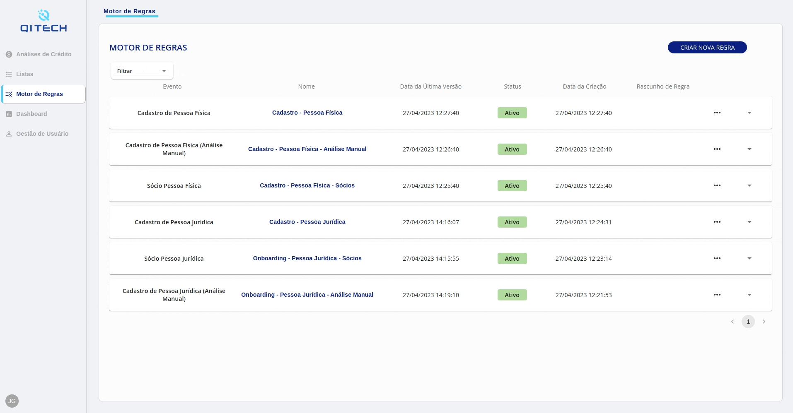The width and height of the screenshot is (793, 413).
Task: Open Onboarding - Pessoa Jurídica - Análise Manual link
Action: click(307, 295)
